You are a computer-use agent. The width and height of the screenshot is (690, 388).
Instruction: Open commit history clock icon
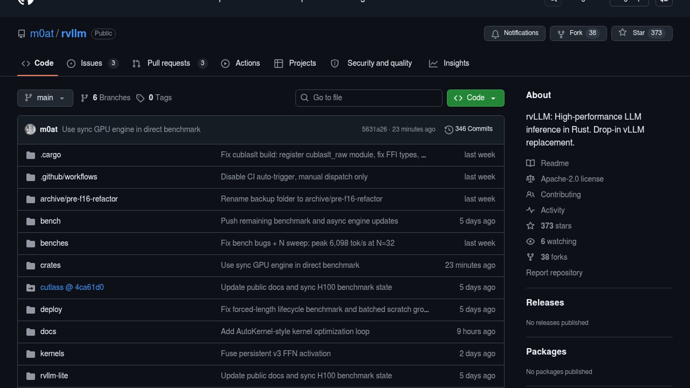click(448, 129)
